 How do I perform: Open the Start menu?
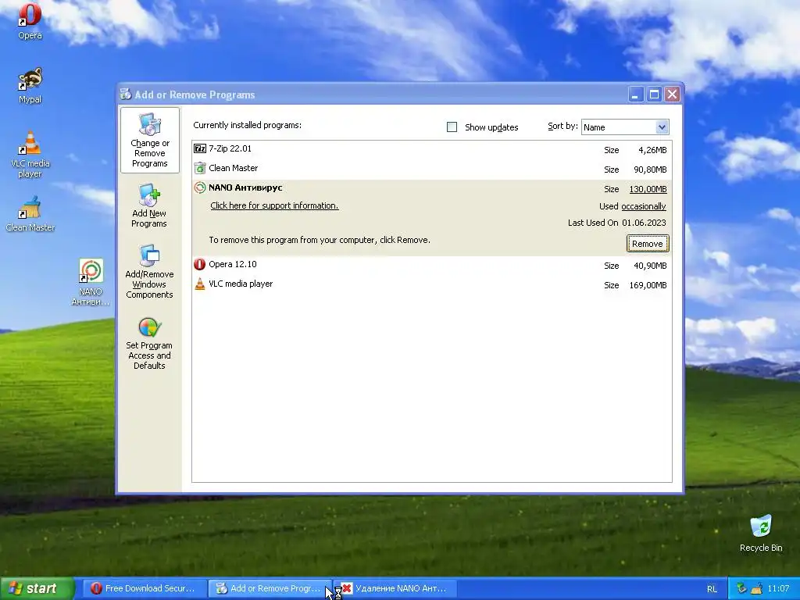click(37, 588)
